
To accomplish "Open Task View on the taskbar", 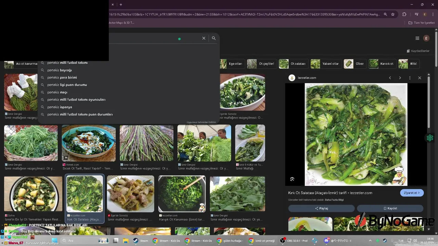I will pyautogui.click(x=116, y=241).
